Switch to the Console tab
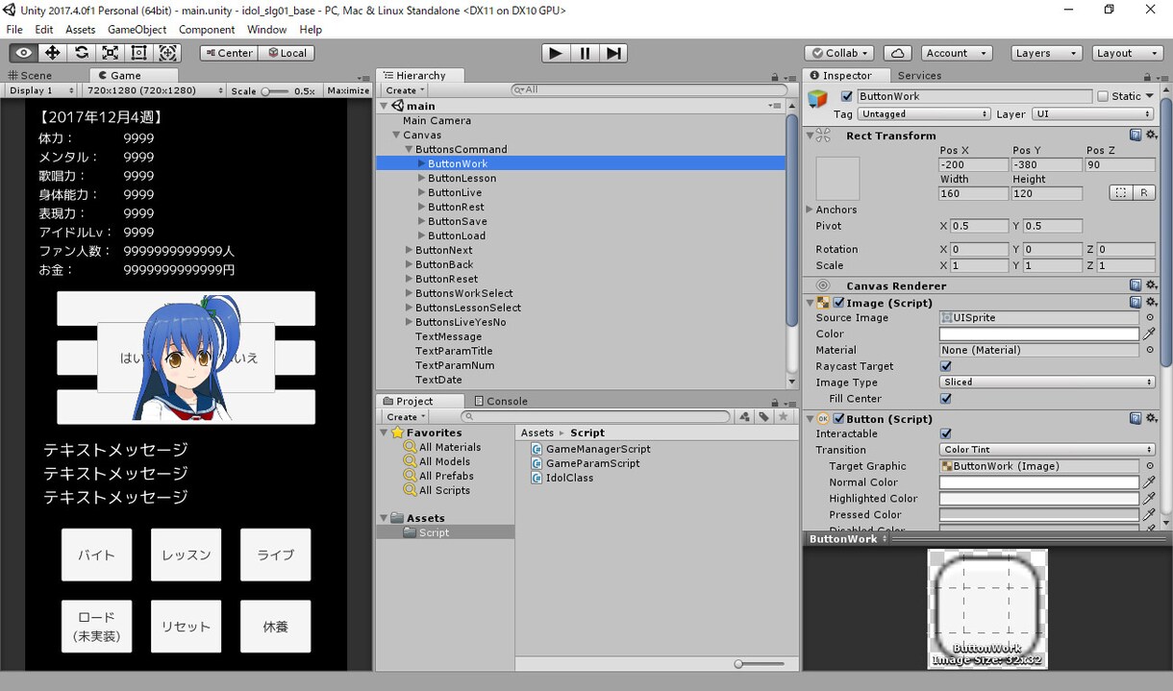1173x691 pixels. [x=501, y=401]
